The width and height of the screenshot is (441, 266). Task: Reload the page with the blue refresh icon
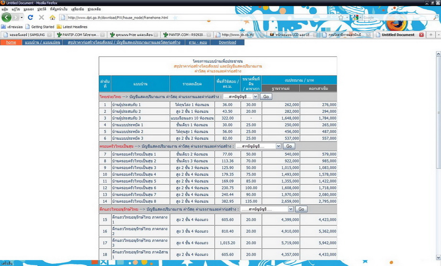[30, 17]
